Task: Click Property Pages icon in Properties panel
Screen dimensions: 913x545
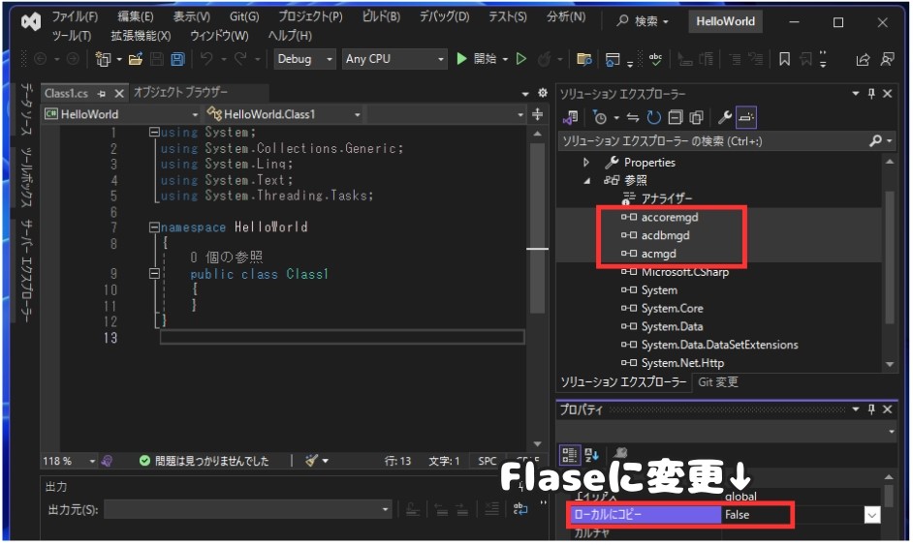Action: (x=620, y=454)
